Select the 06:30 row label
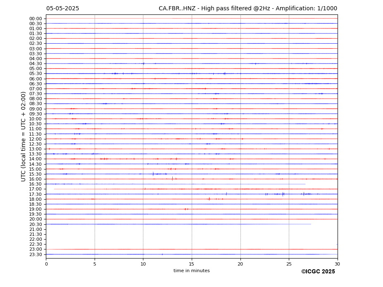 36,84
